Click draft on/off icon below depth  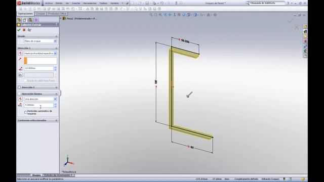[20, 75]
